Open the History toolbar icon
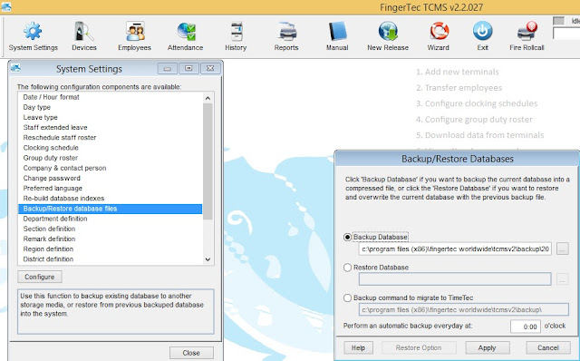The width and height of the screenshot is (580, 361). point(236,32)
